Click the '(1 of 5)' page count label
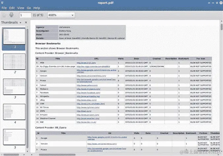223x156 pixels. (38, 15)
